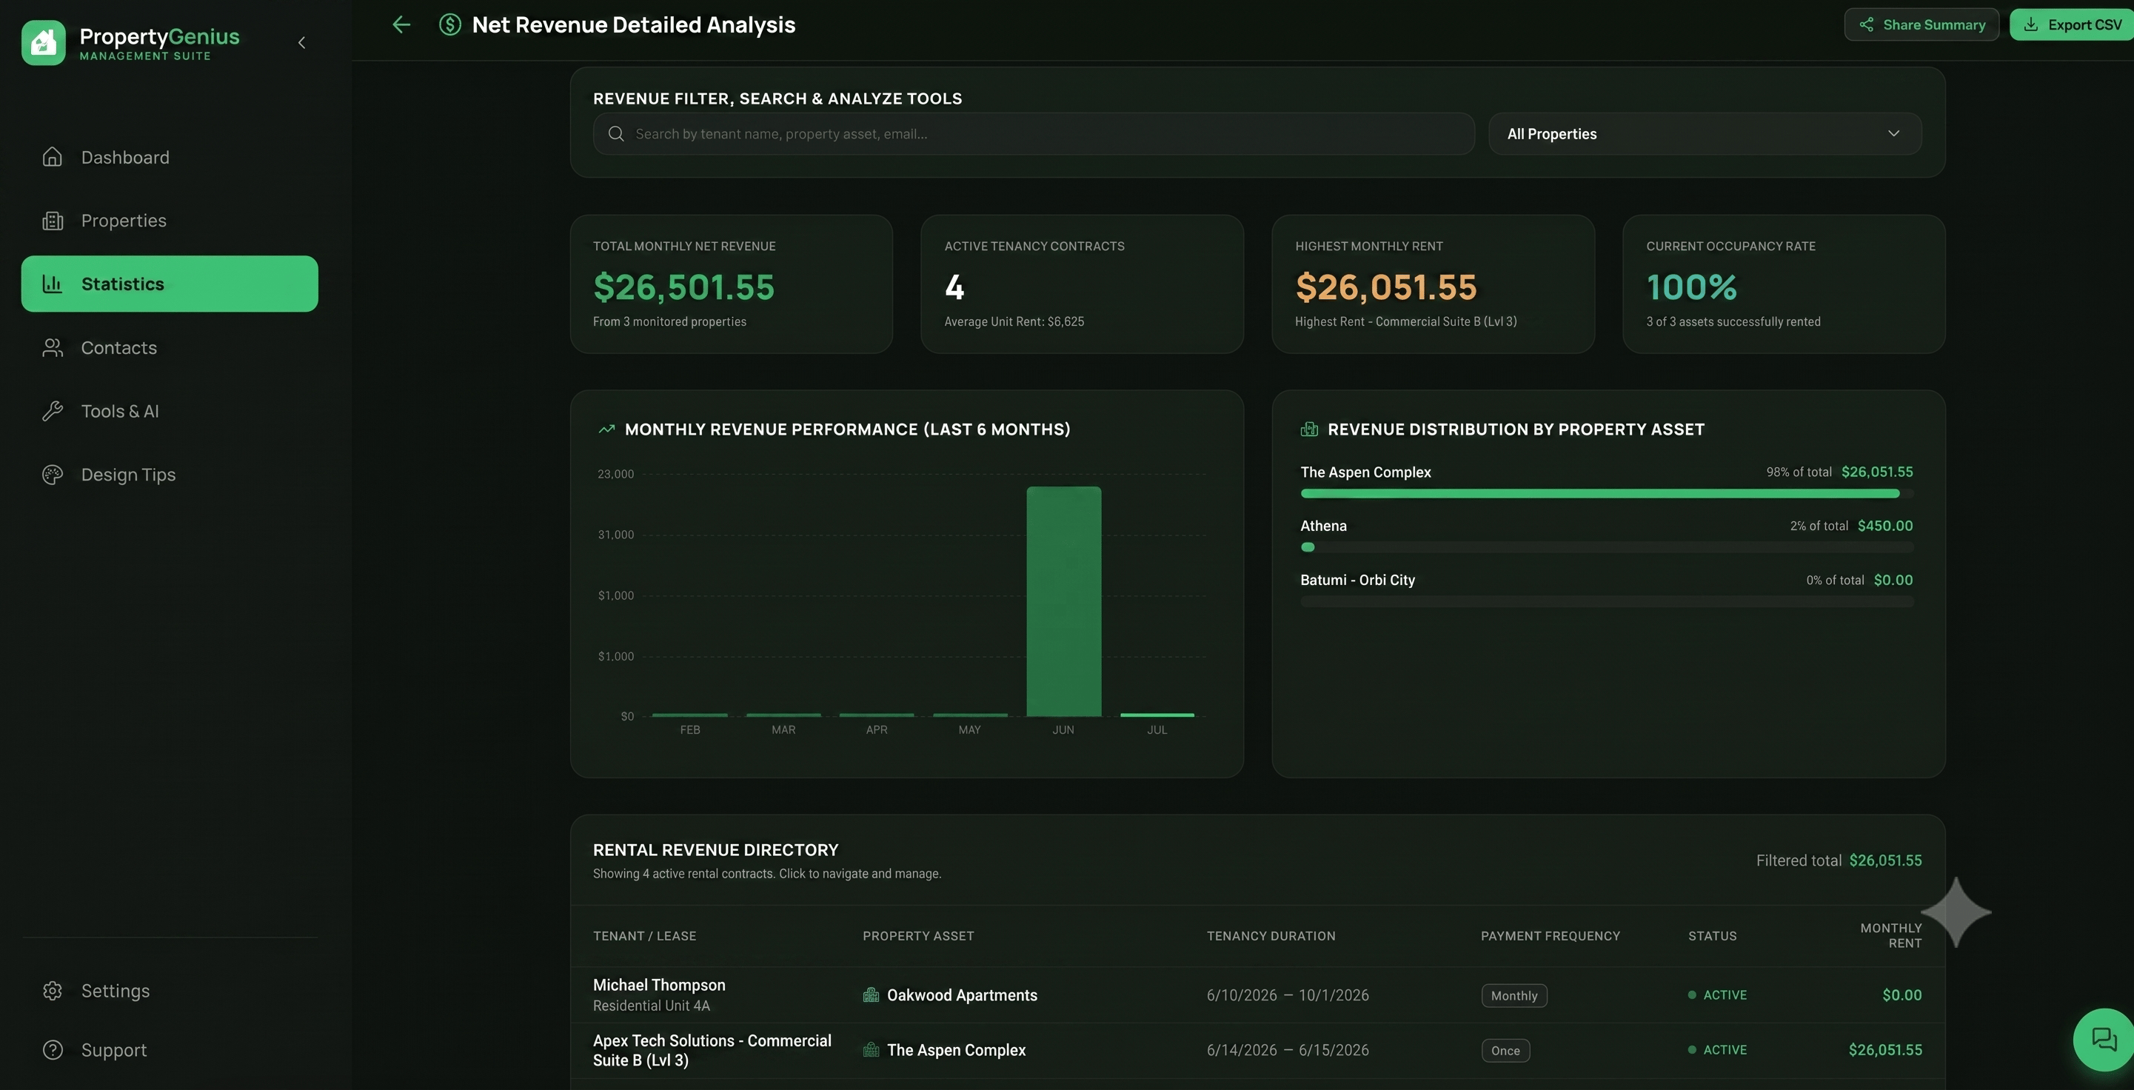Screen dimensions: 2134x1090
Task: Click the Share Summary button
Action: click(1922, 25)
